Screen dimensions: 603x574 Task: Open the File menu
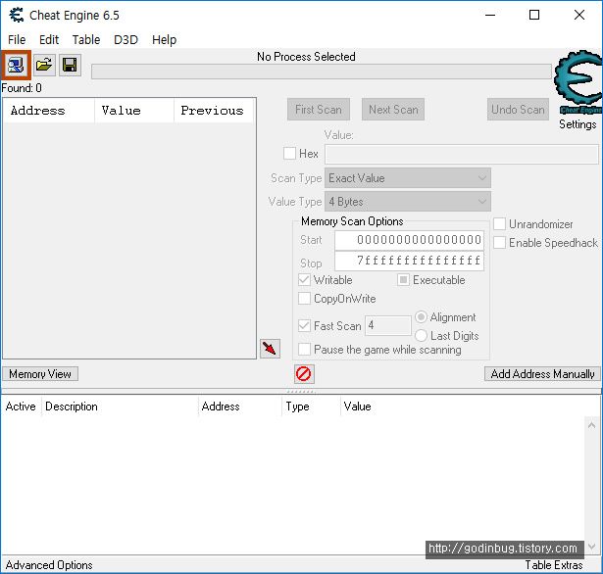pos(17,39)
